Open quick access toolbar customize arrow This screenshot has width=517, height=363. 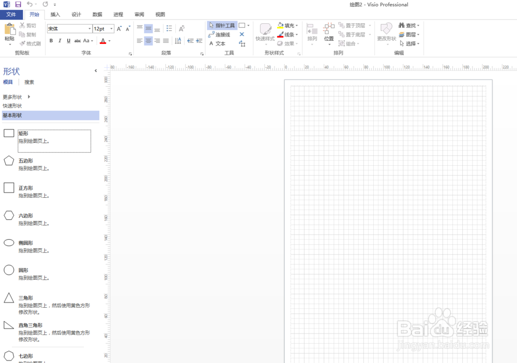coord(55,5)
